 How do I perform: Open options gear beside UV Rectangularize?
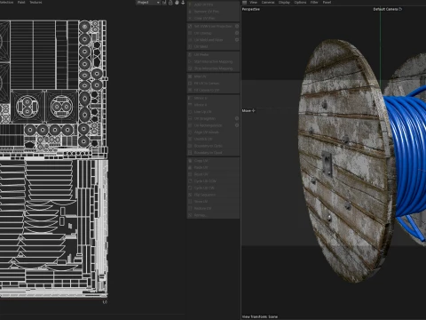click(x=237, y=125)
